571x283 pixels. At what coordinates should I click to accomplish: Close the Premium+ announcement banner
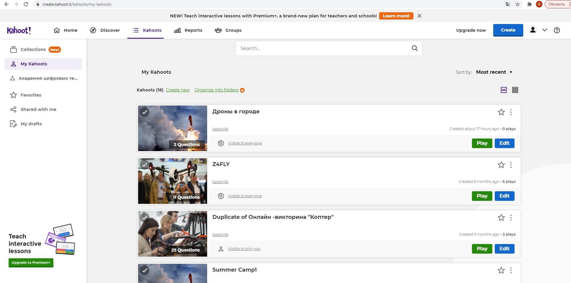419,16
